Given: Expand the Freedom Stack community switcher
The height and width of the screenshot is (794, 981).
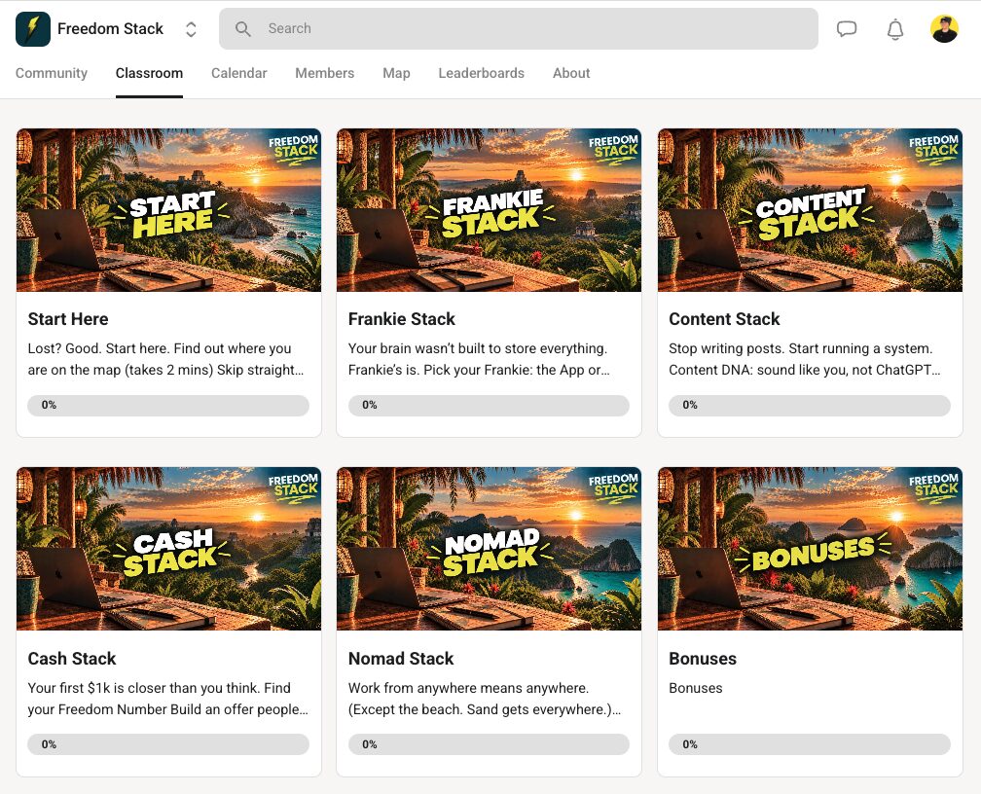Looking at the screenshot, I should point(191,29).
